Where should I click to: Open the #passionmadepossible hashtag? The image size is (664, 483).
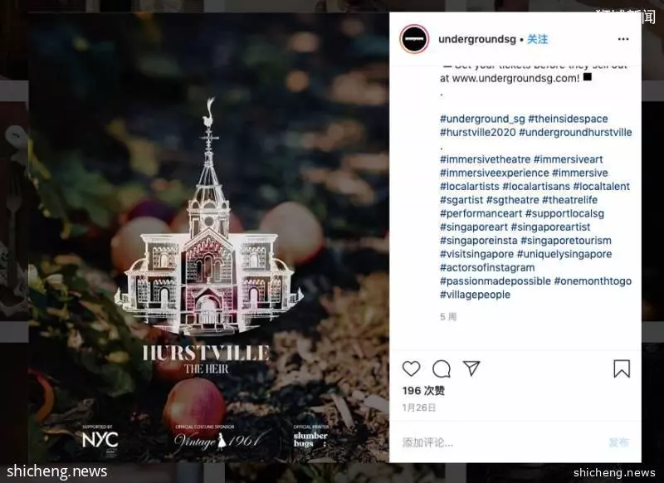click(x=495, y=281)
